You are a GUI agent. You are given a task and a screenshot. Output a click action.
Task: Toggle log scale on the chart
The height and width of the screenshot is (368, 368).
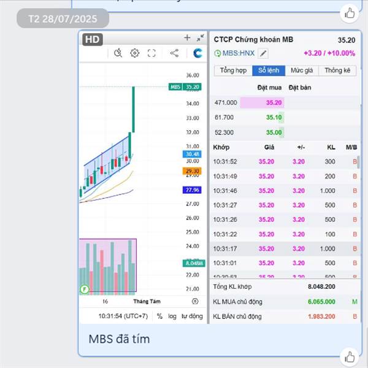pyautogui.click(x=172, y=316)
